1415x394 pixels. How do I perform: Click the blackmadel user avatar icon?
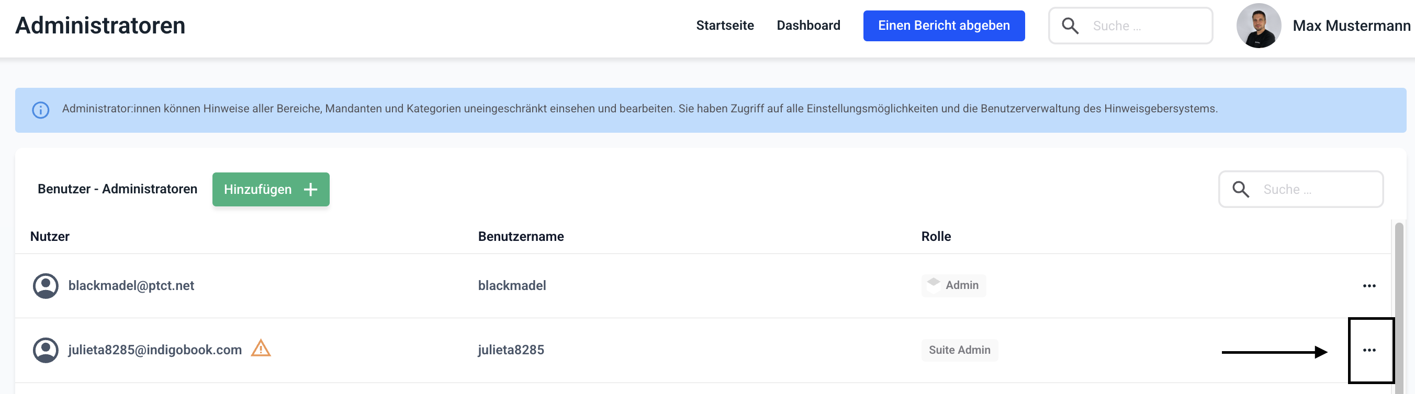tap(46, 286)
